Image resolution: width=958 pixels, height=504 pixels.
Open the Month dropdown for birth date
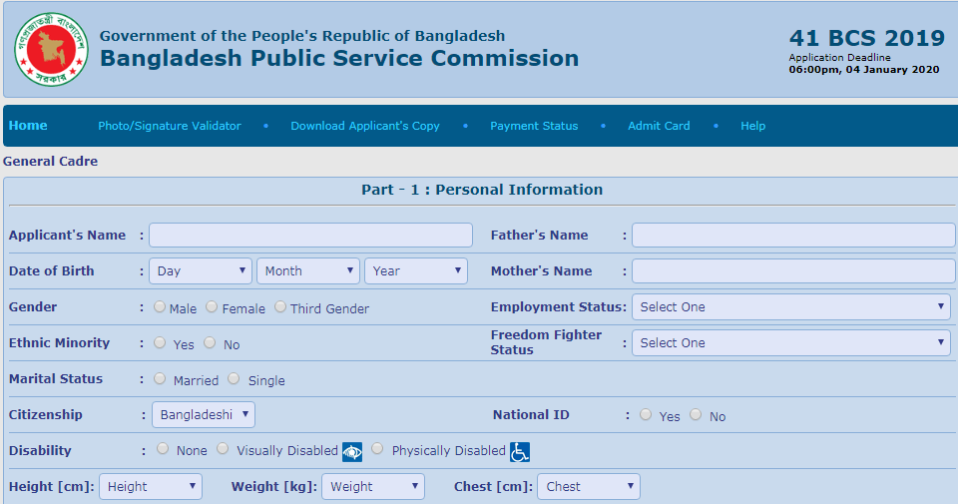coord(308,271)
